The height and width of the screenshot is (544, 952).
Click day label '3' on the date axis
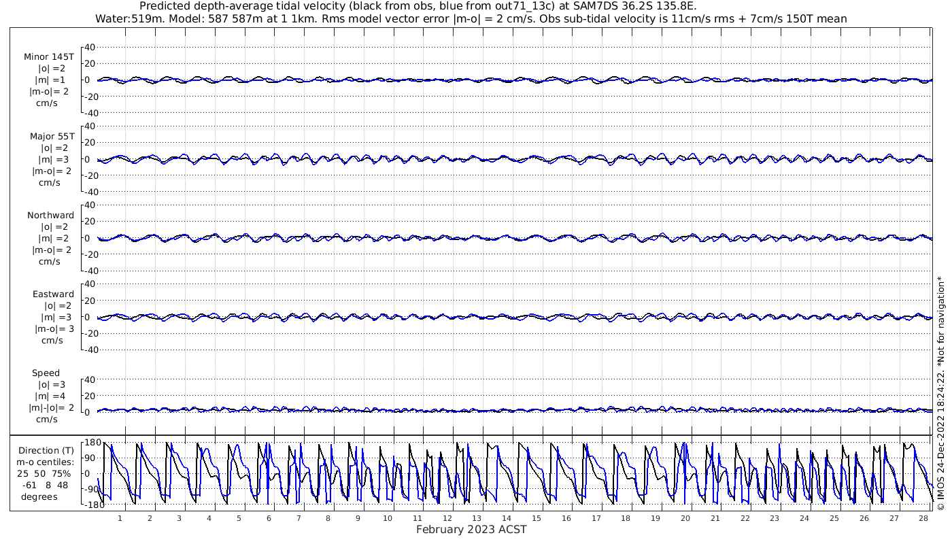(179, 518)
